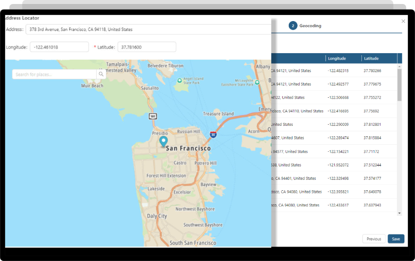The width and height of the screenshot is (415, 261).
Task: Select longitude cell -122.482315
Action: pyautogui.click(x=338, y=71)
